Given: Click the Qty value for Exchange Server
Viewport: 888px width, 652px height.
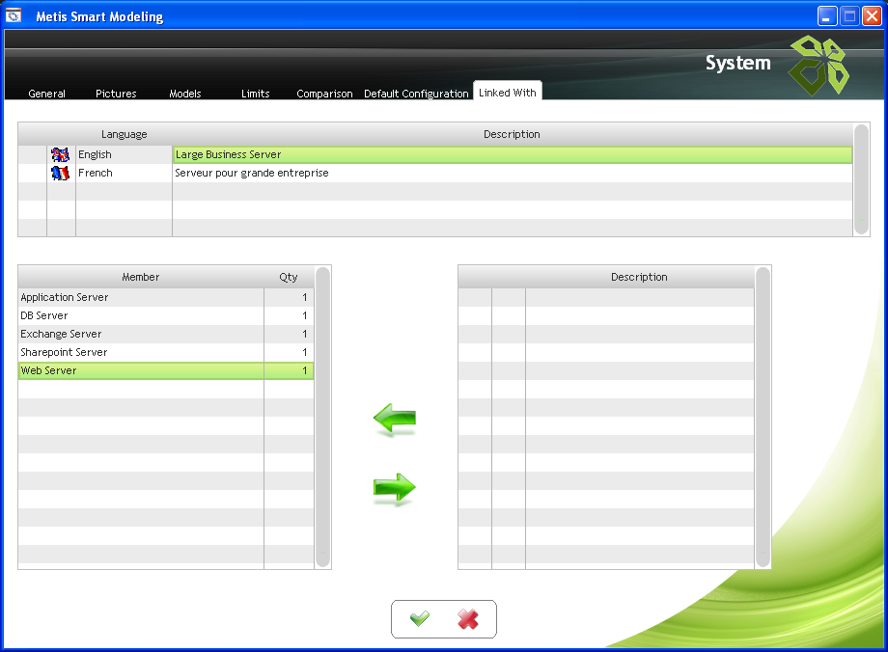Looking at the screenshot, I should click(289, 334).
